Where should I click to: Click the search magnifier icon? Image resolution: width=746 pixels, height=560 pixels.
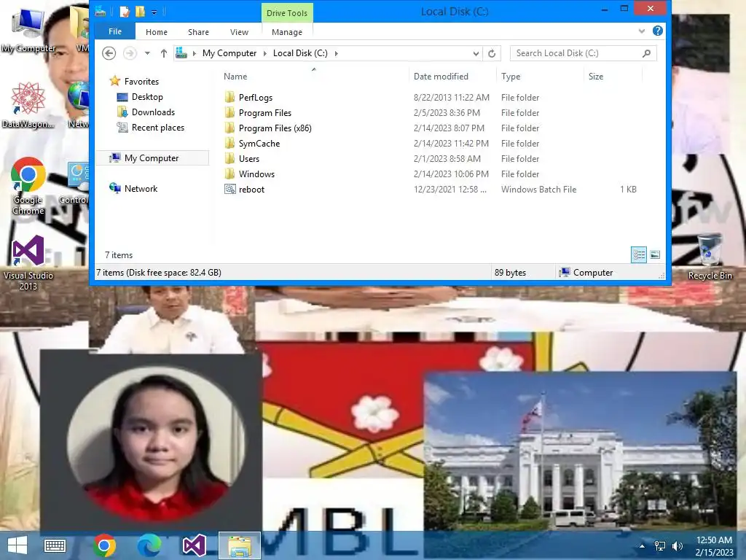(646, 53)
